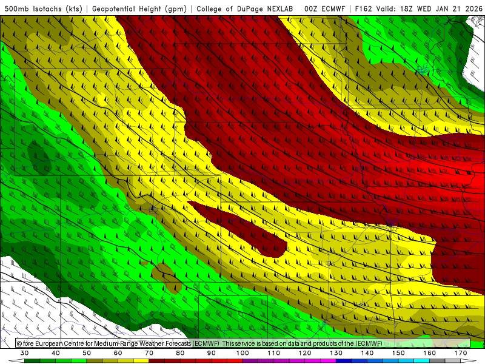
Task: Click the legend value 80
Action: click(x=180, y=353)
